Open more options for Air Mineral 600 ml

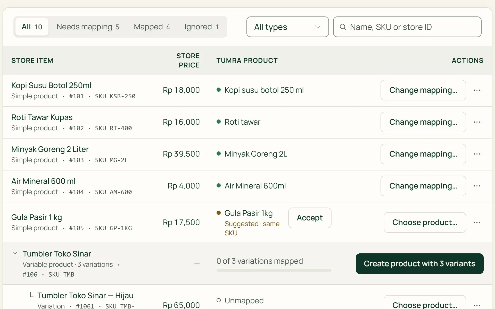pos(477,186)
